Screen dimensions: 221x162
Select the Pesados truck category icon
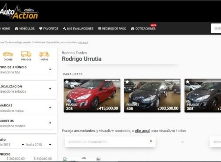pyautogui.click(x=26, y=56)
